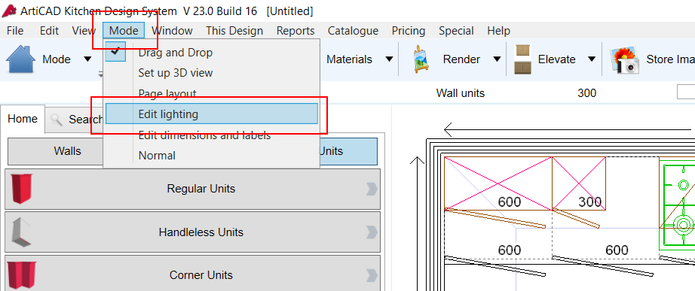Select the 300 wall unit in plan

578,183
